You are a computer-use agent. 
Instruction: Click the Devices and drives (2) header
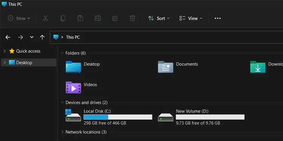86,103
